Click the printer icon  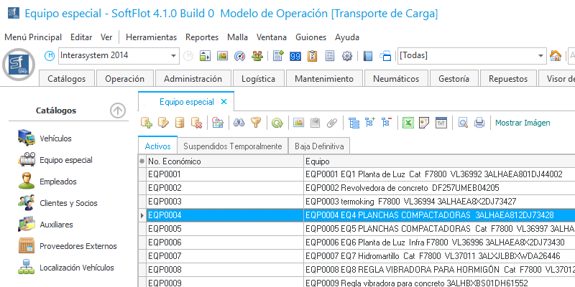pyautogui.click(x=479, y=123)
